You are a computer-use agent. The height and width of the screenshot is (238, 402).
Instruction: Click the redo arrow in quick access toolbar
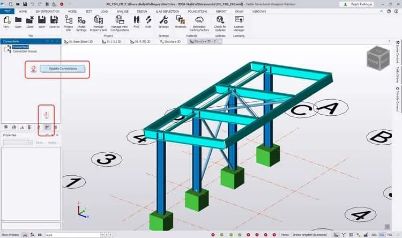(x=40, y=4)
